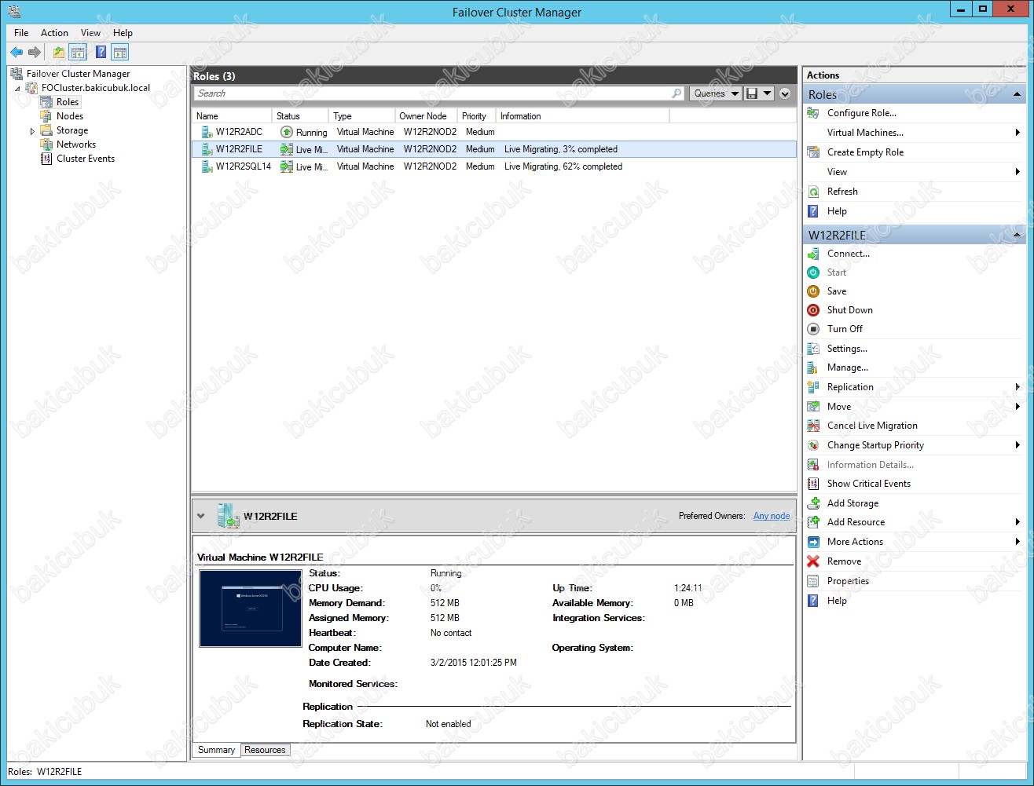Open the Action menu
This screenshot has height=786, width=1034.
(x=54, y=33)
